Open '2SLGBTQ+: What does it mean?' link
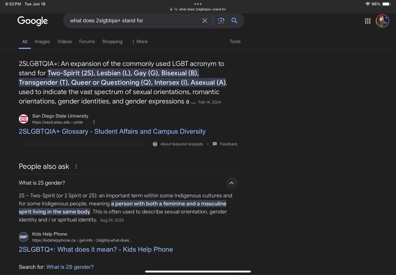Image resolution: width=396 pixels, height=275 pixels. click(x=96, y=250)
